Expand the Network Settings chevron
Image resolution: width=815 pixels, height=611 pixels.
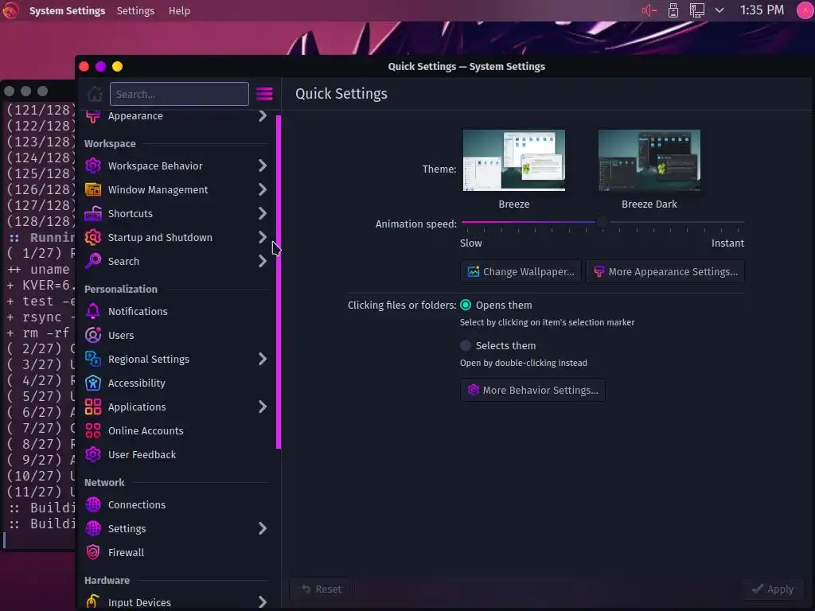pos(263,528)
